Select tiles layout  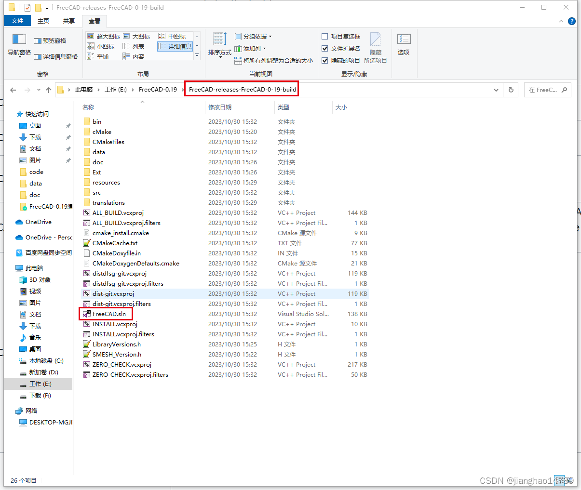(x=98, y=56)
